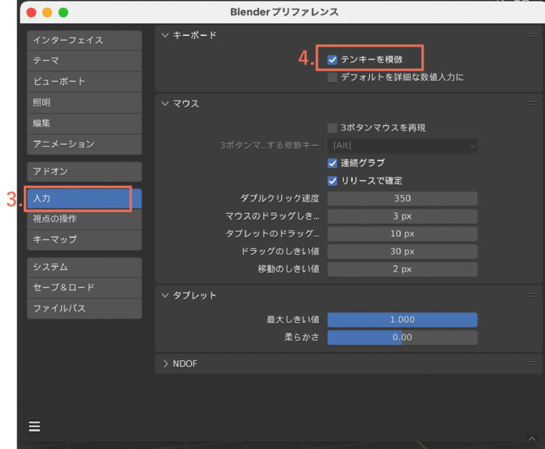Maximize the preferences window with green button
545x449 pixels.
click(63, 13)
